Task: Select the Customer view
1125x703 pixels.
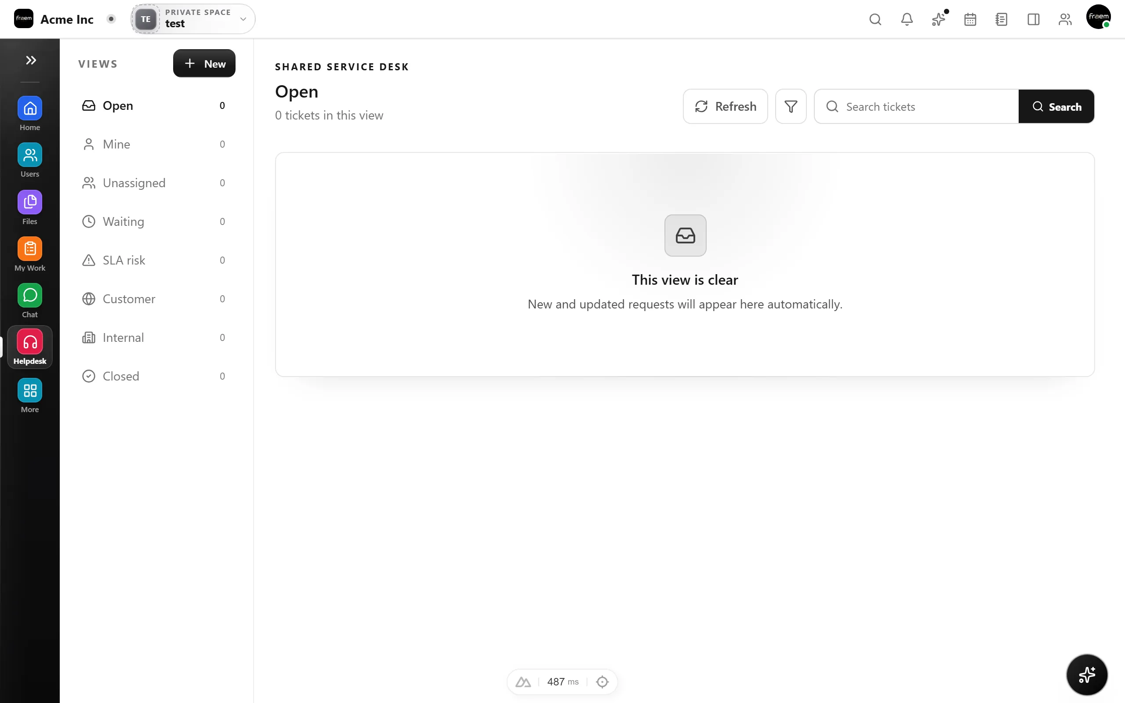Action: click(154, 298)
